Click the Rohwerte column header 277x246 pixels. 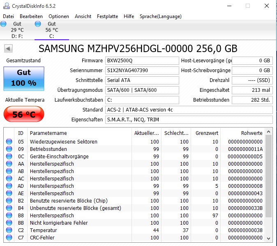click(242, 133)
